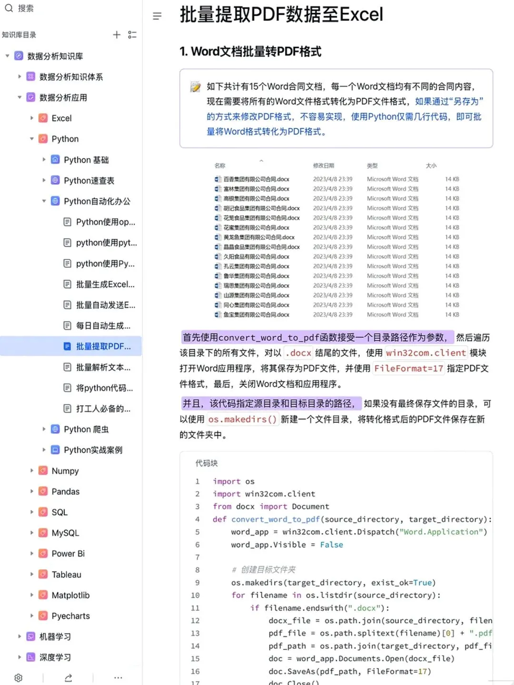Click the Python 爬虫 icon

tap(55, 429)
